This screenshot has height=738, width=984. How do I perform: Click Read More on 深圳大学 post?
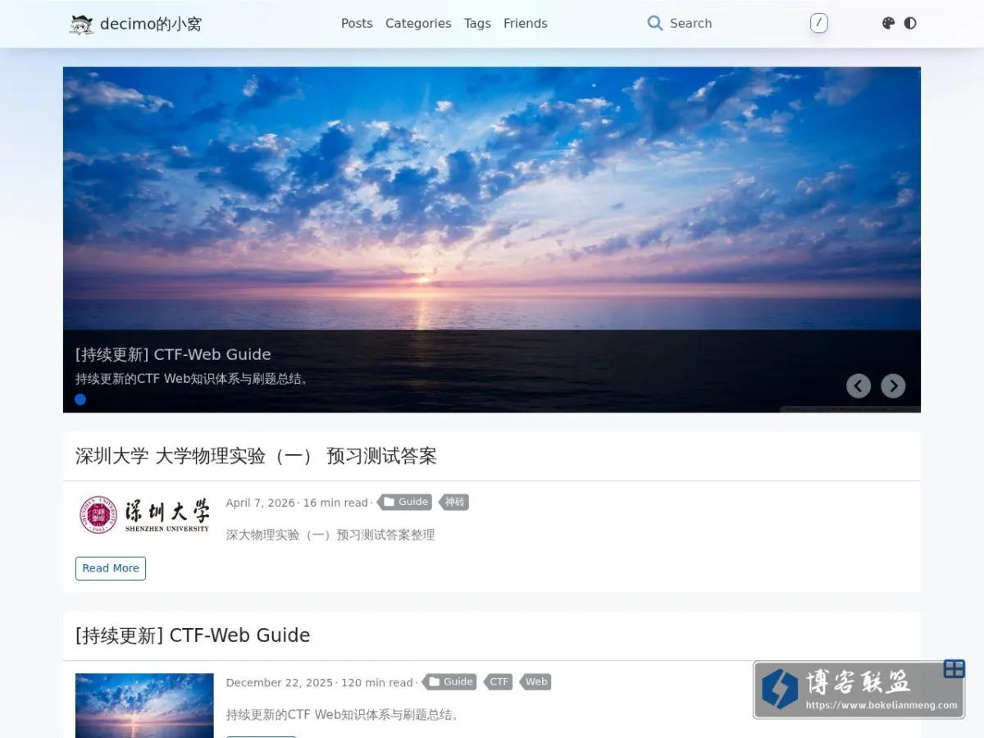pyautogui.click(x=111, y=568)
